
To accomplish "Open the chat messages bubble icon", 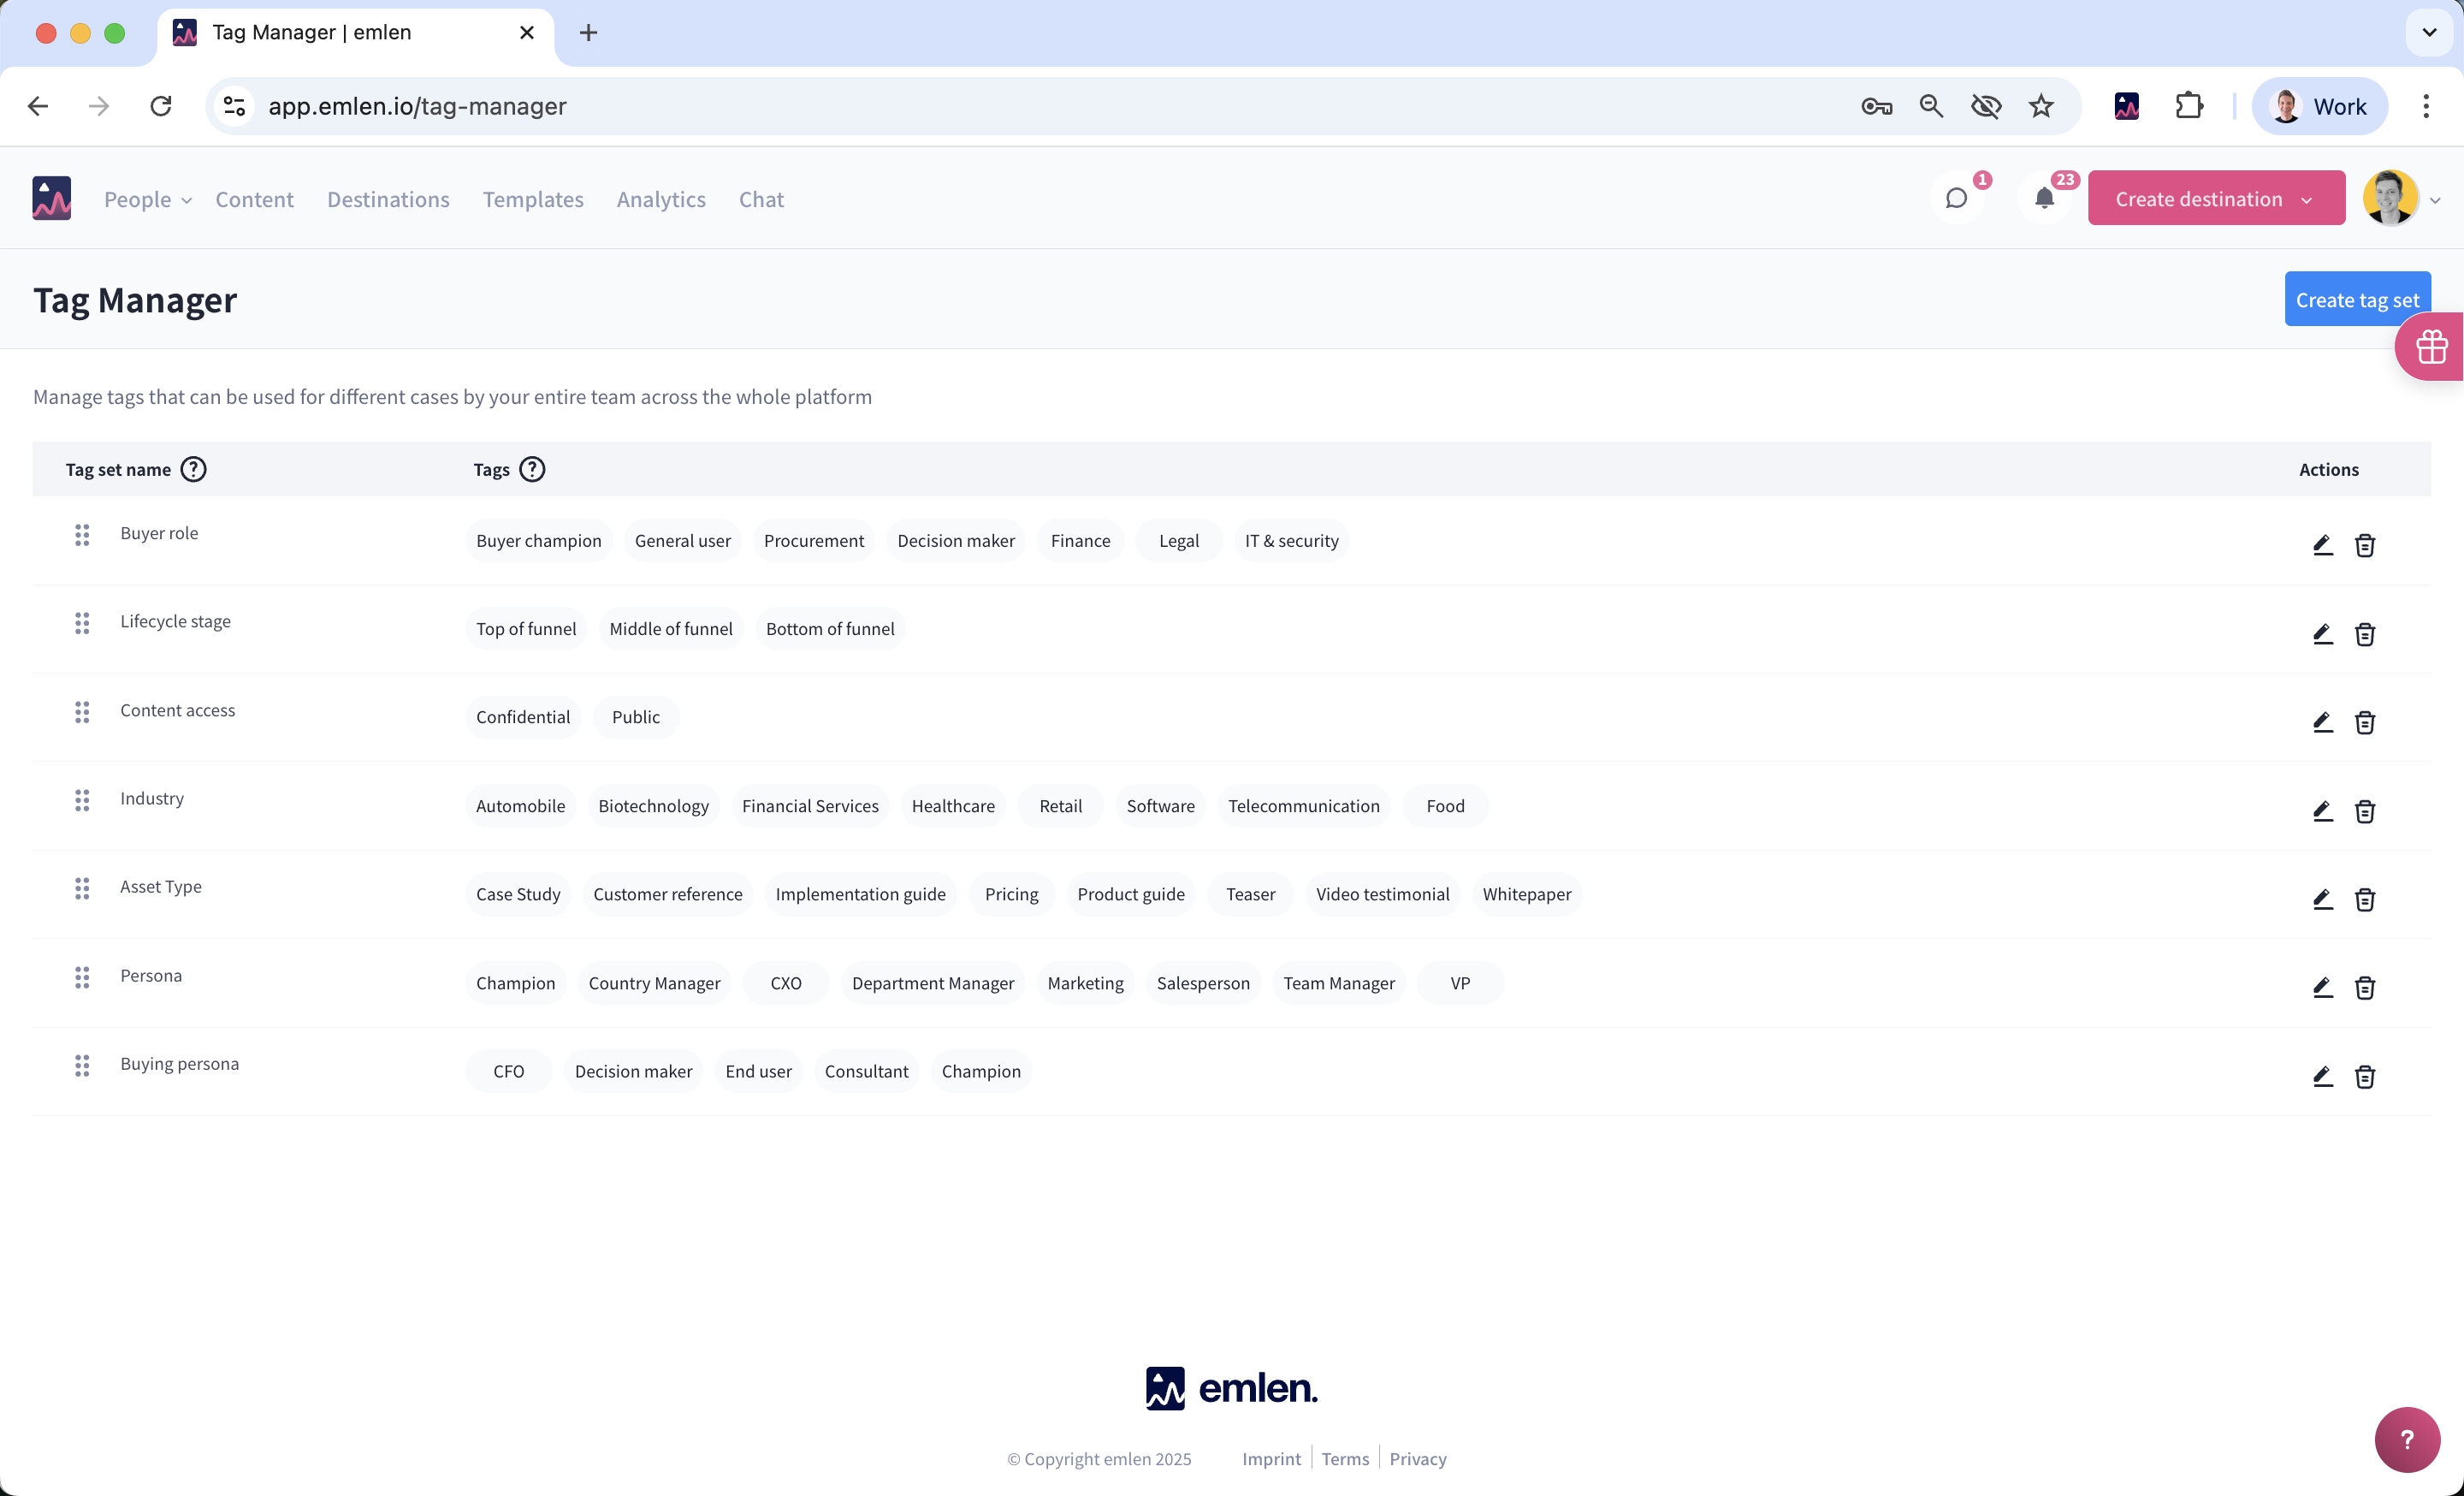I will 1956,199.
